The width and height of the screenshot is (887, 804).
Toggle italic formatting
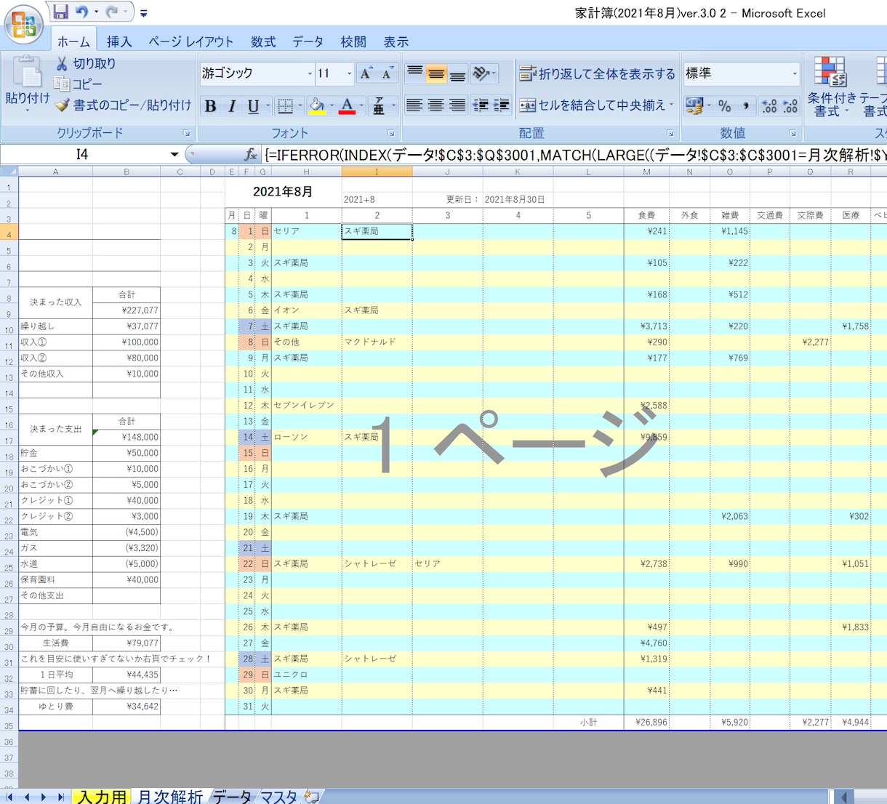point(232,106)
